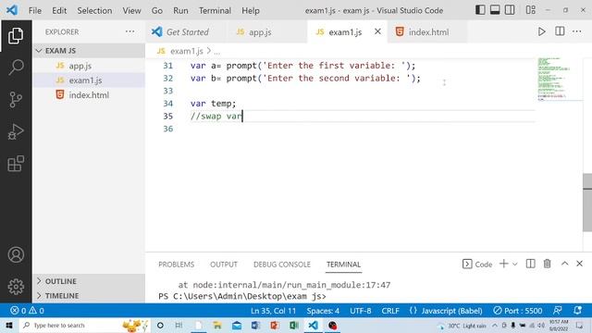
Task: Split the editor to the right
Action: [560, 31]
